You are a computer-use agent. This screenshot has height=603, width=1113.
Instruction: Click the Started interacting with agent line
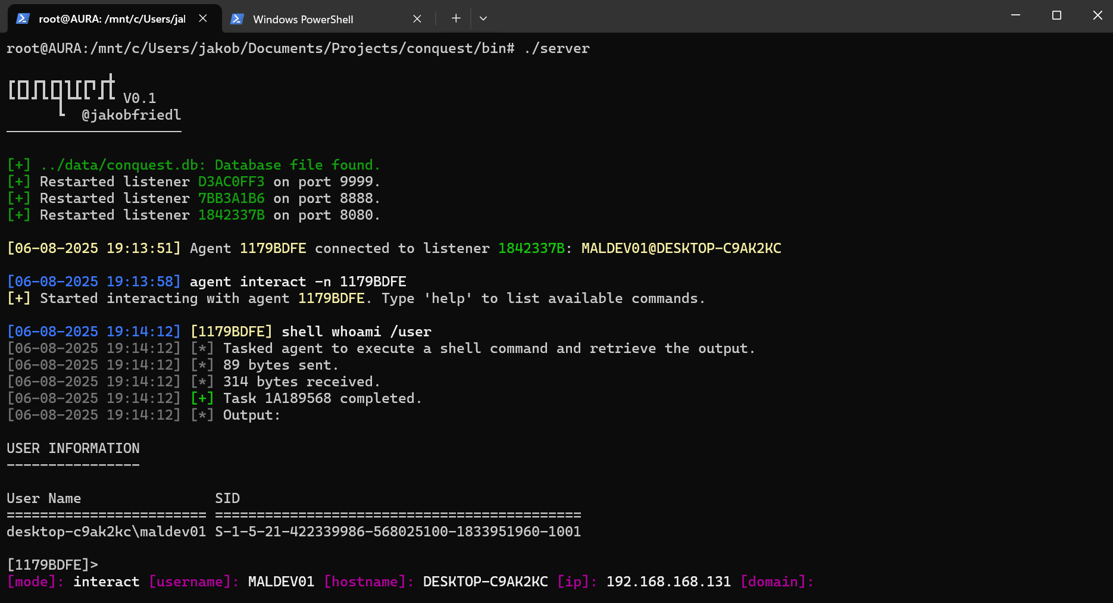[356, 298]
